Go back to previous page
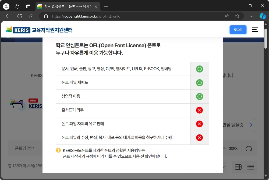The height and width of the screenshot is (180, 269). pyautogui.click(x=8, y=16)
